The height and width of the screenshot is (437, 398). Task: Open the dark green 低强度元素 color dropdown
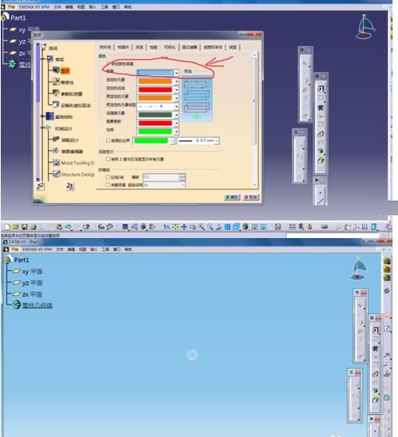[x=176, y=115]
